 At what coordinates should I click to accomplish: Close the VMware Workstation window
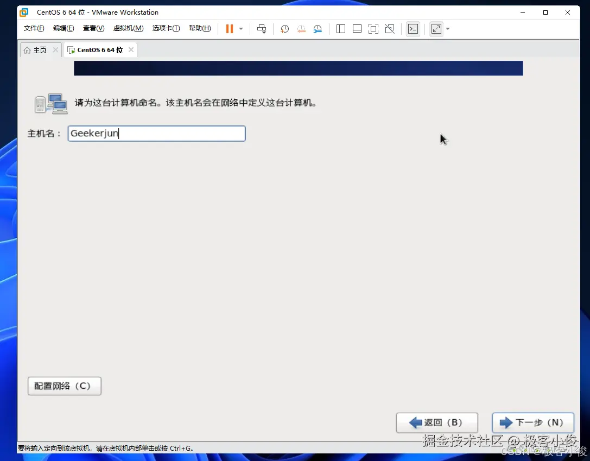[x=568, y=12]
